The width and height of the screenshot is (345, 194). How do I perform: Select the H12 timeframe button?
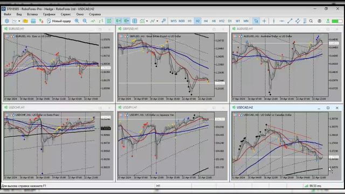point(222,21)
